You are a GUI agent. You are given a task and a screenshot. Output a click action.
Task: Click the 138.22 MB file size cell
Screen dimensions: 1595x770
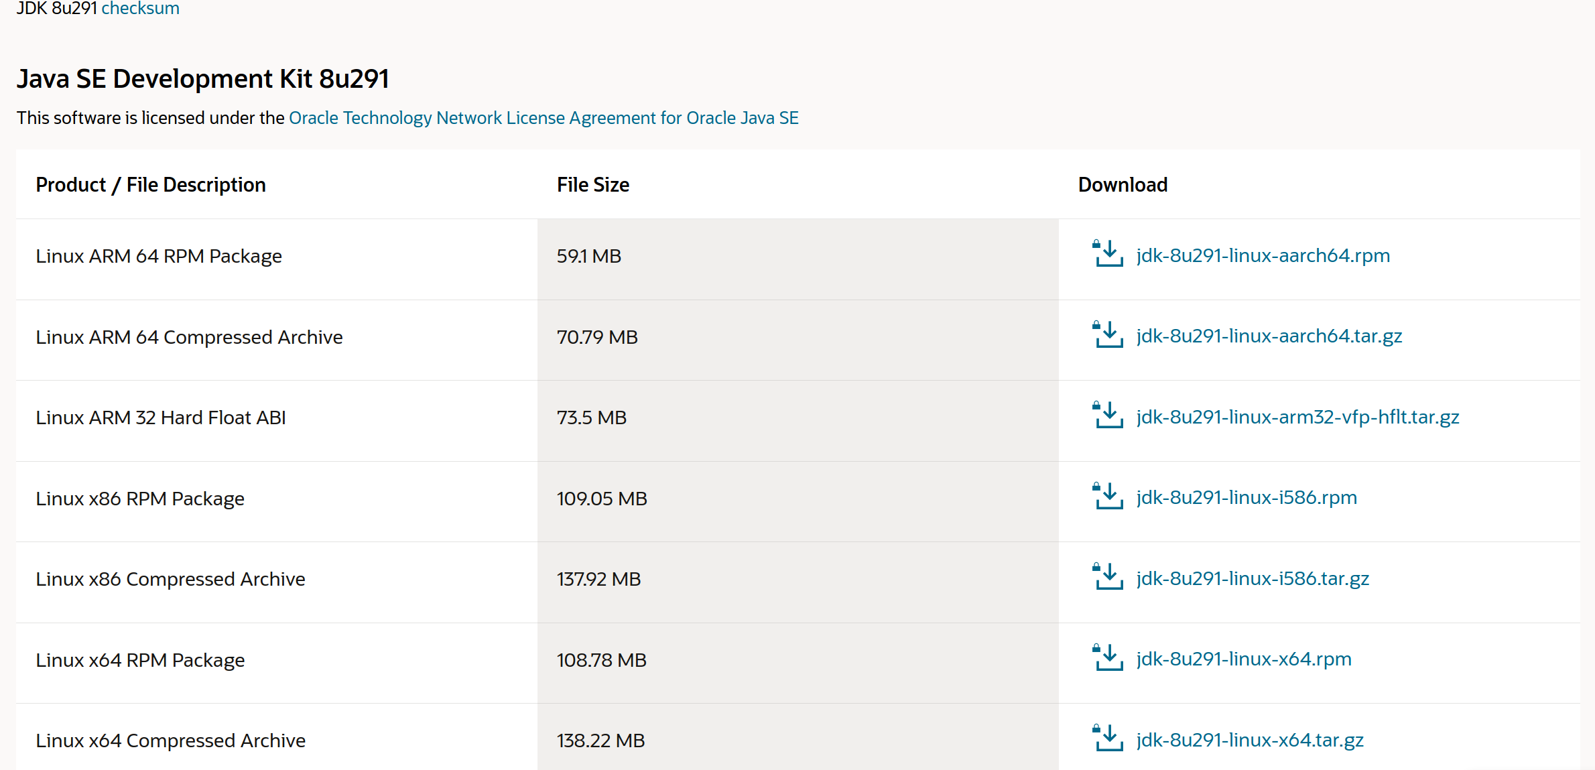(x=600, y=741)
